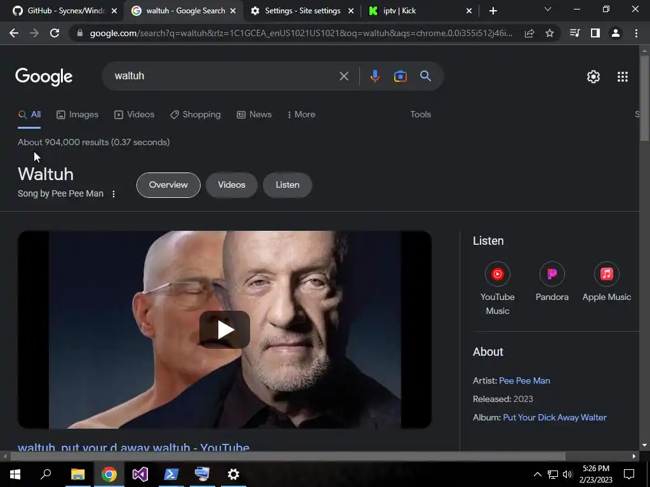Share this page via the share icon

(x=529, y=33)
